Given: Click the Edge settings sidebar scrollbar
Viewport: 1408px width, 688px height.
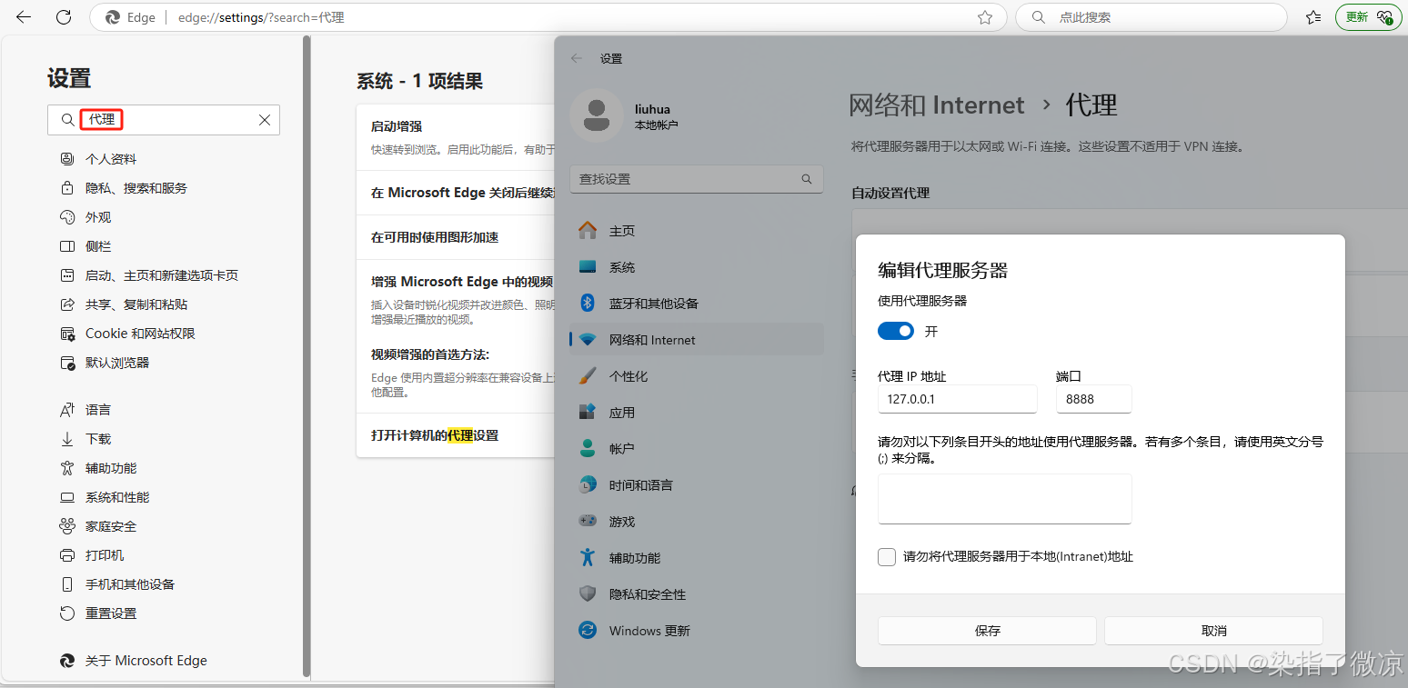Looking at the screenshot, I should click(307, 356).
